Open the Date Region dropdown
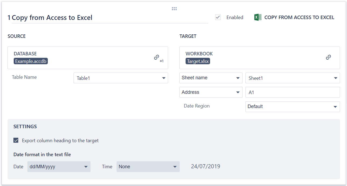The width and height of the screenshot is (347, 186). (292, 106)
